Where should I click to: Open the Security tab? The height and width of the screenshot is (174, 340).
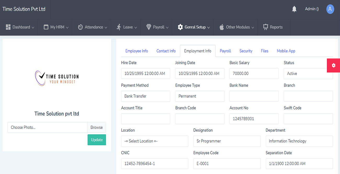(246, 51)
